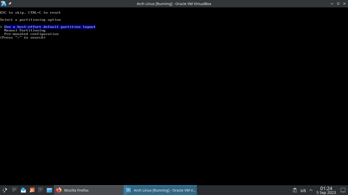The image size is (348, 195).
Task: Open the clipboard tray icon
Action: pyautogui.click(x=295, y=190)
